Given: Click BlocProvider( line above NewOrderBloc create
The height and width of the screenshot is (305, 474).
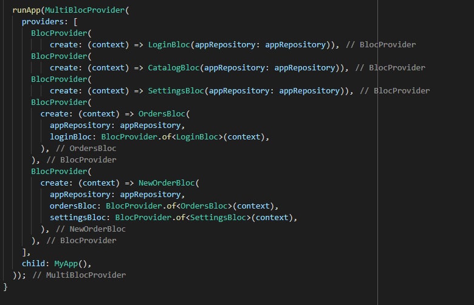Looking at the screenshot, I should pyautogui.click(x=61, y=172).
